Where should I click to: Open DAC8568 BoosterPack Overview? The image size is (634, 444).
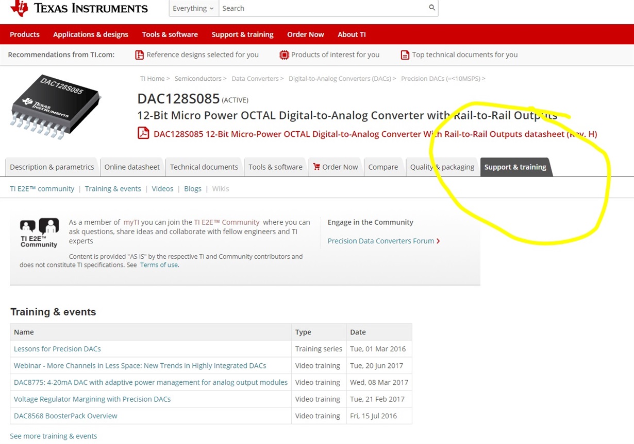pos(65,416)
